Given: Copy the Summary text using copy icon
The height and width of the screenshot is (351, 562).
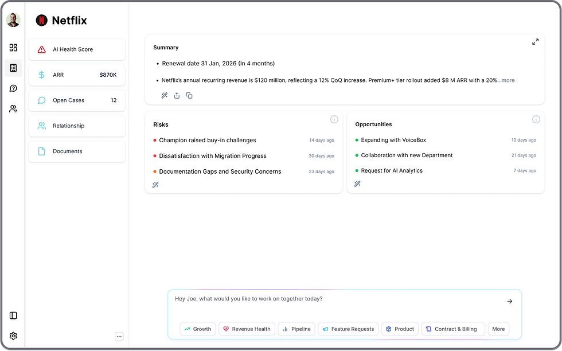Looking at the screenshot, I should point(189,96).
